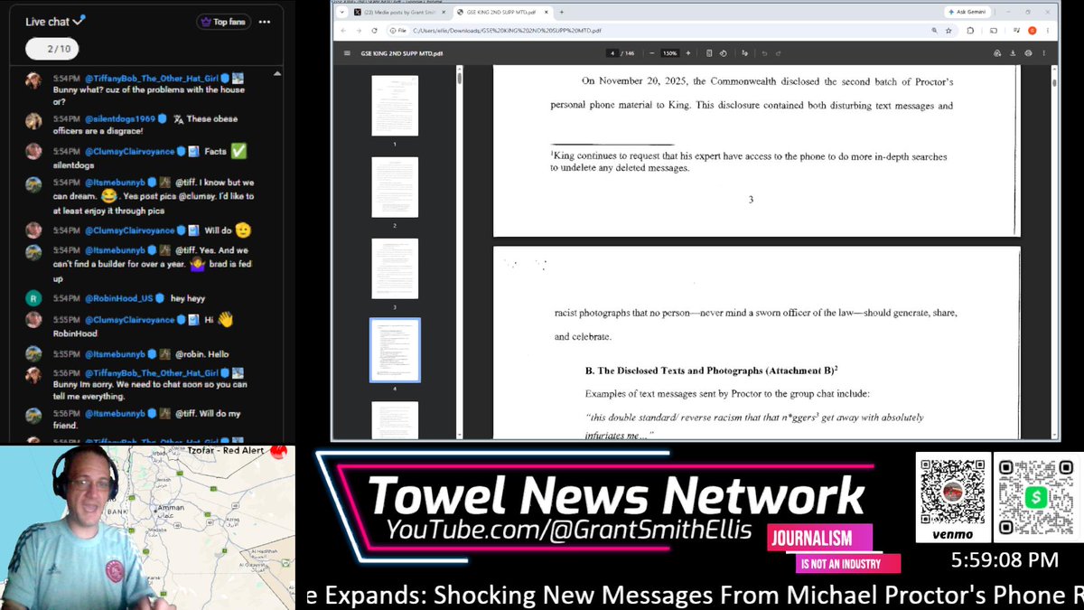Viewport: 1084px width, 610px height.
Task: Open the PDF annotate/draw tool
Action: click(x=744, y=53)
